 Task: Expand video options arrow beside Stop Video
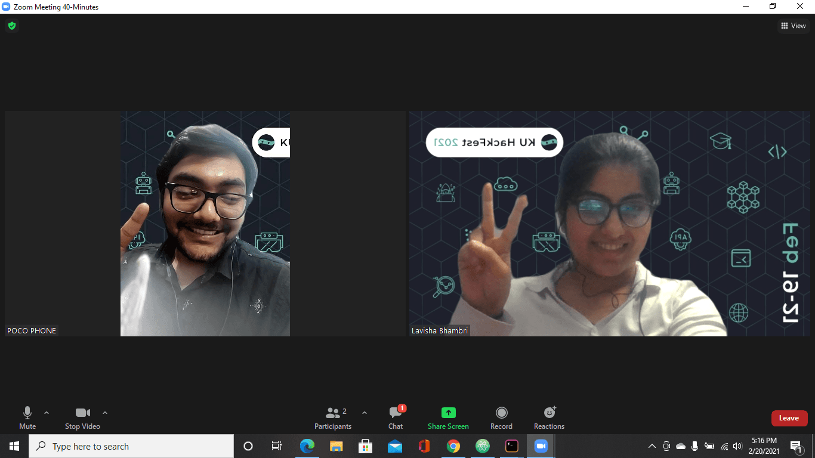pyautogui.click(x=105, y=413)
